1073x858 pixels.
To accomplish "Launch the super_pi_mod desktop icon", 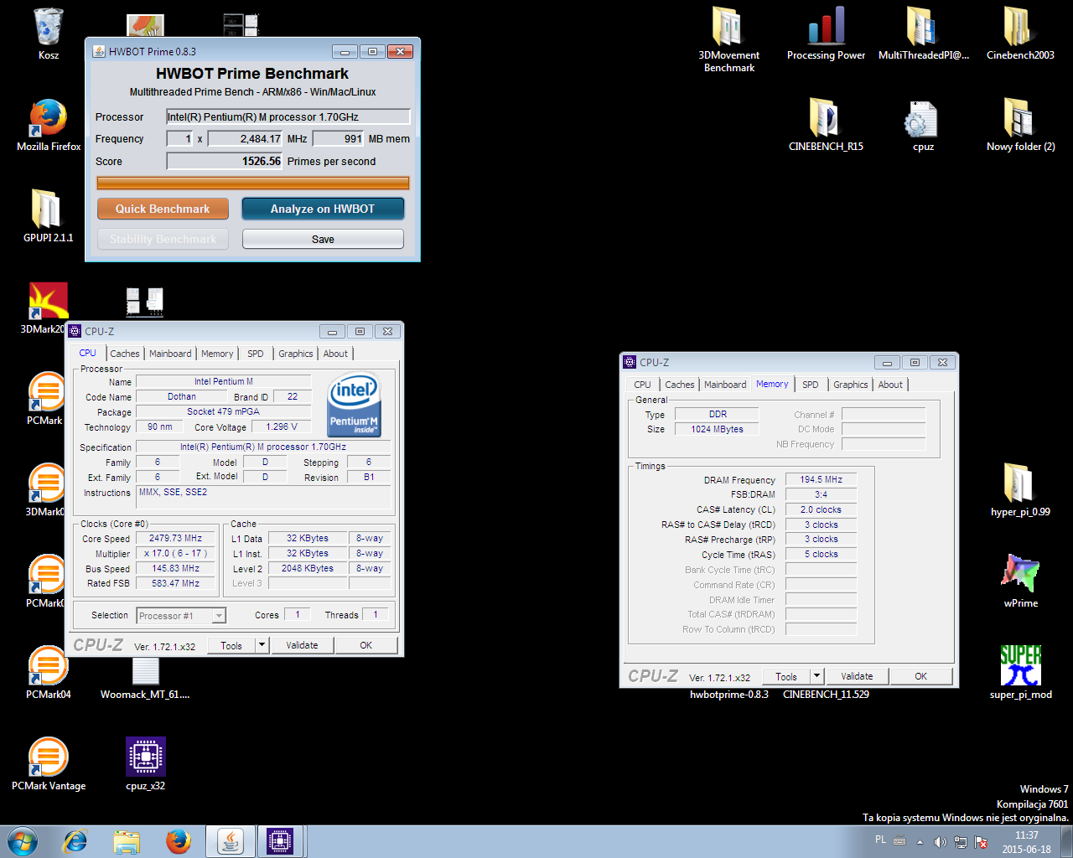I will click(x=1020, y=673).
